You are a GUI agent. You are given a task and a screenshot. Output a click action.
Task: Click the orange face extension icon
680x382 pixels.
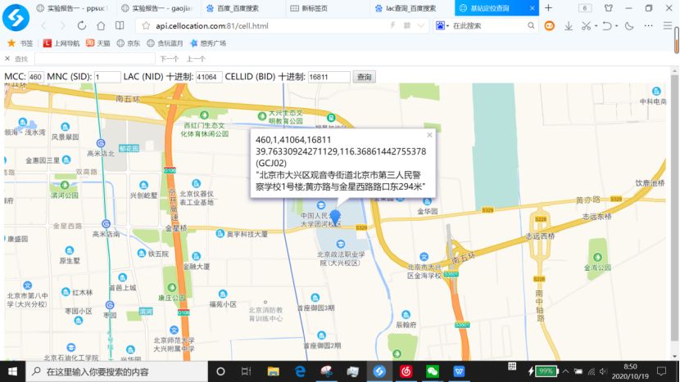pyautogui.click(x=550, y=26)
